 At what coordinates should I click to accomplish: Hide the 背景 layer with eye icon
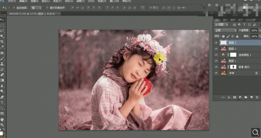coord(216,73)
